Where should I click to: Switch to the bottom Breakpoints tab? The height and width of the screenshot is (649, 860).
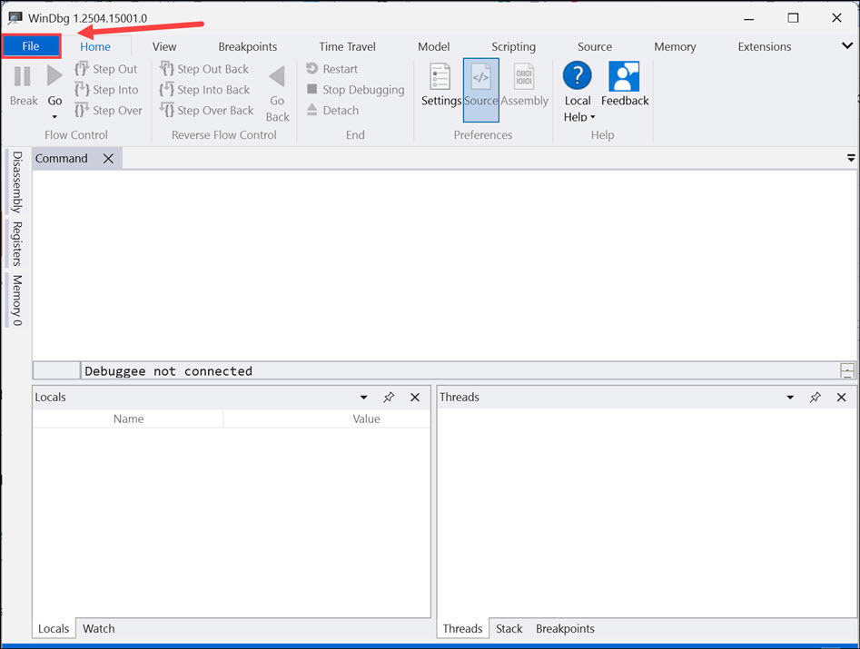566,629
